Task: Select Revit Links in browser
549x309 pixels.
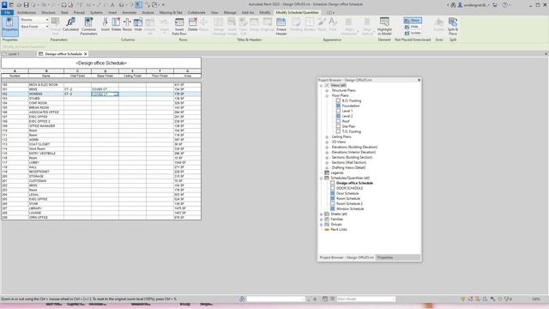Action: (339, 229)
